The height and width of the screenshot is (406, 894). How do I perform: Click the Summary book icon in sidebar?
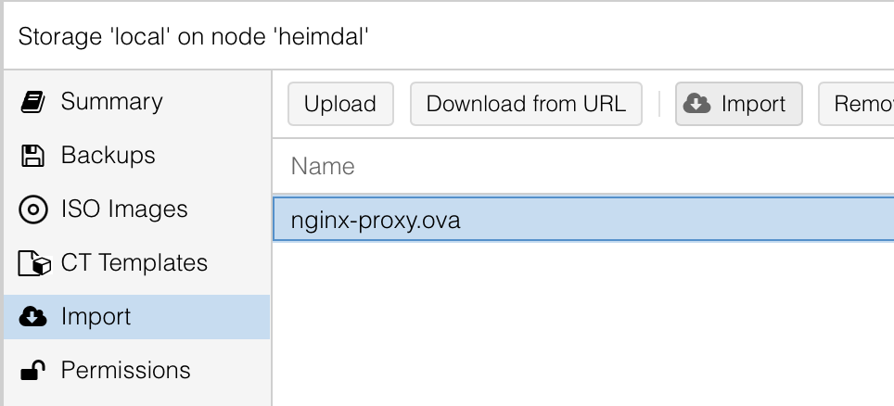33,102
